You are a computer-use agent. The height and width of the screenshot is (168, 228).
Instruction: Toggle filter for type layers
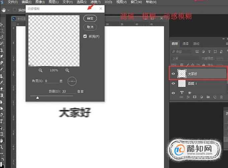[209, 52]
